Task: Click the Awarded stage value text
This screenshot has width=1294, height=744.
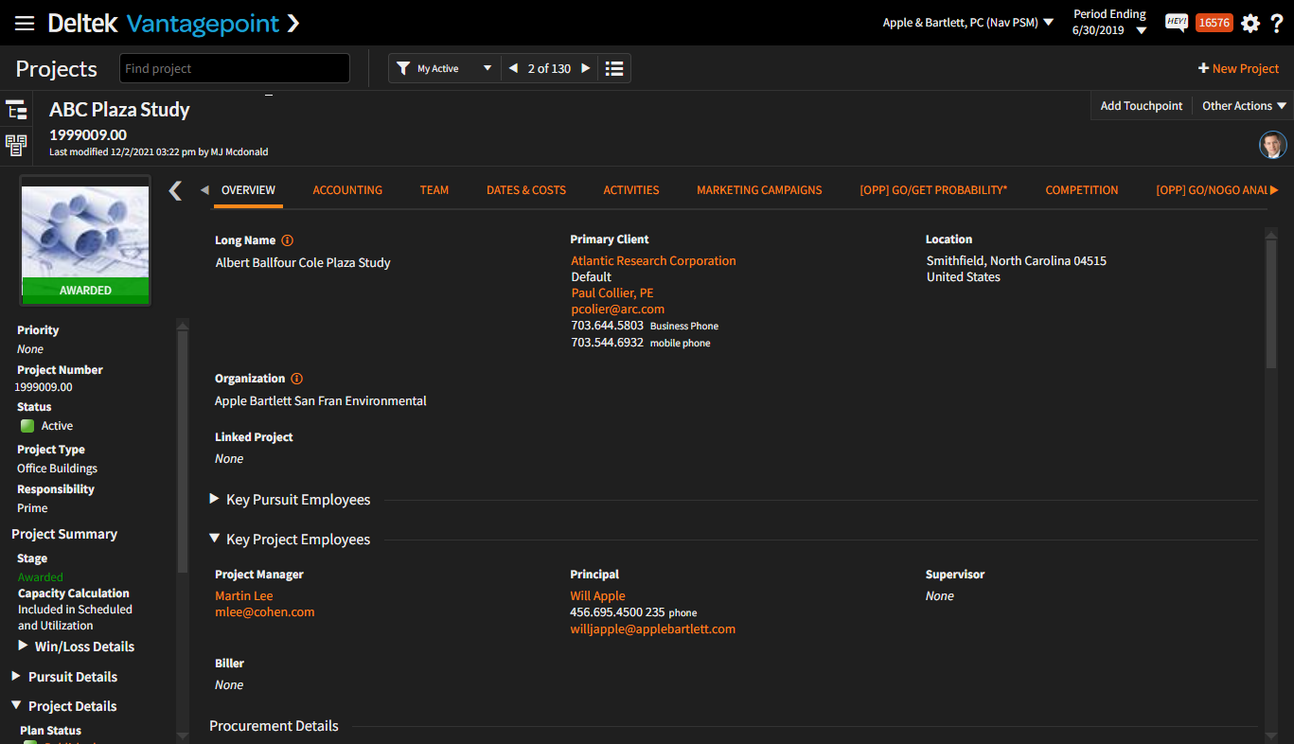Action: [x=41, y=577]
